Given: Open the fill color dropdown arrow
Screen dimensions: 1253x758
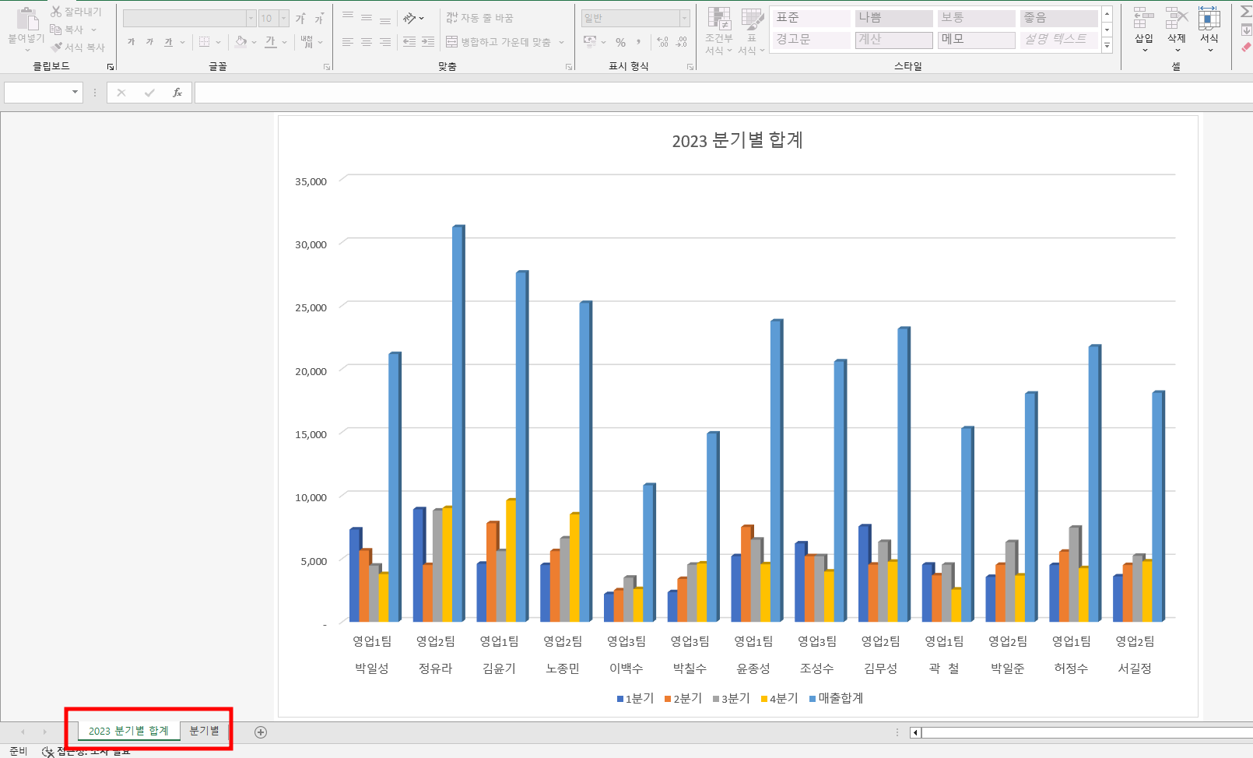Looking at the screenshot, I should point(254,42).
